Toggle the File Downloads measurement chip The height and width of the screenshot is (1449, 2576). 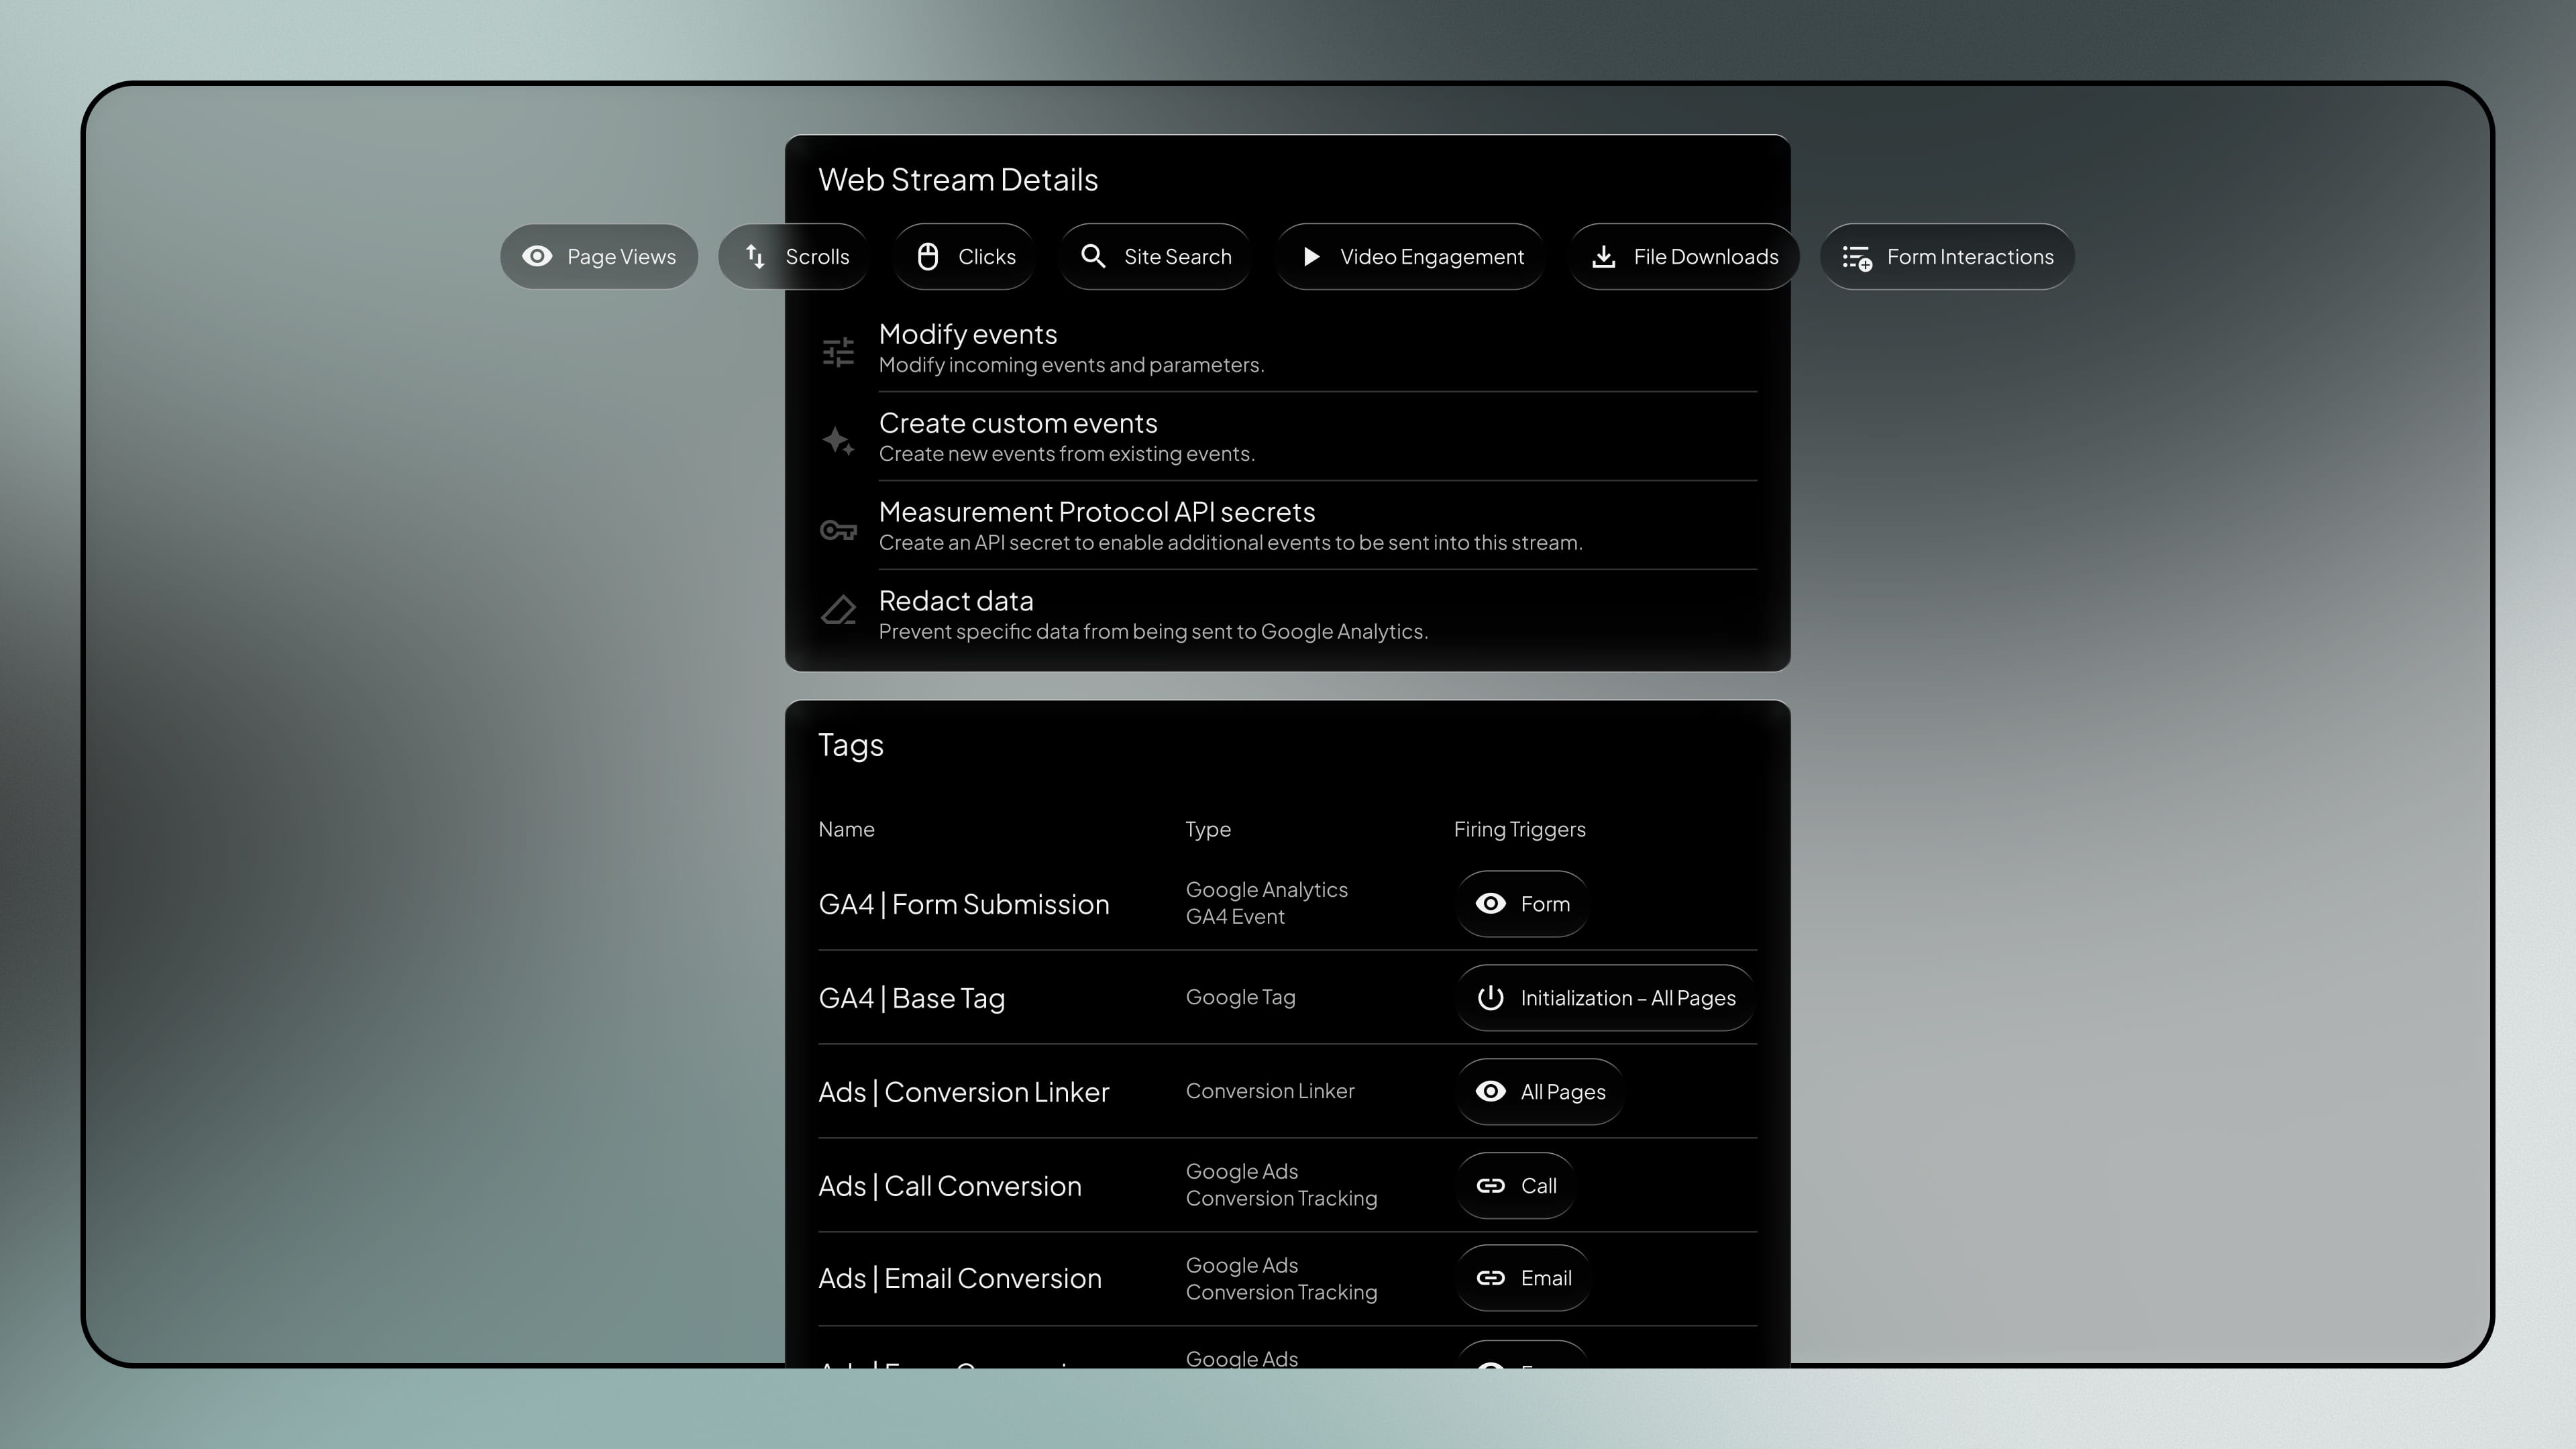[x=1684, y=257]
